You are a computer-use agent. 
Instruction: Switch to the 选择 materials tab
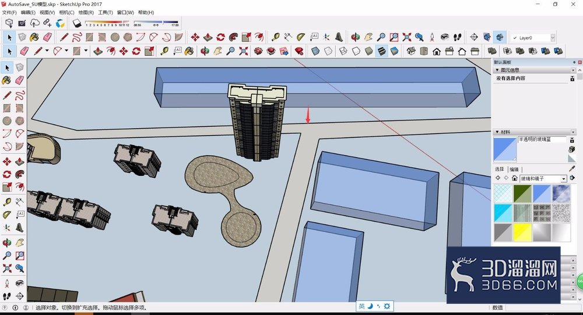[500, 169]
